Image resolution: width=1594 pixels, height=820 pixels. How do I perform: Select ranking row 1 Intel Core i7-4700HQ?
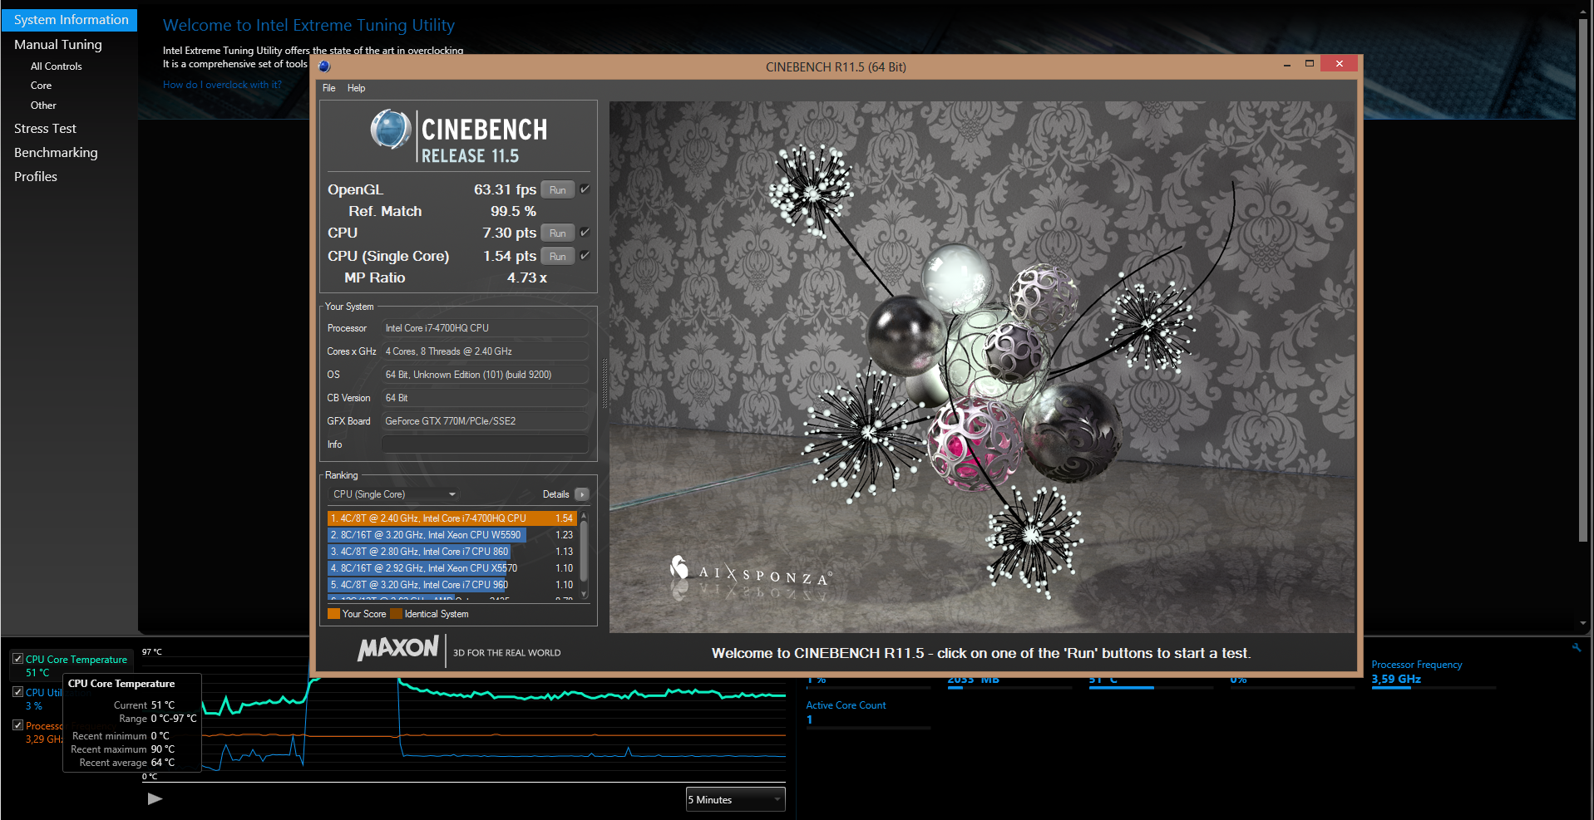(452, 518)
